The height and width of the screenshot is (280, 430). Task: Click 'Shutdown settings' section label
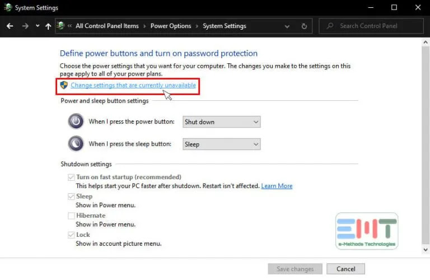tap(86, 164)
